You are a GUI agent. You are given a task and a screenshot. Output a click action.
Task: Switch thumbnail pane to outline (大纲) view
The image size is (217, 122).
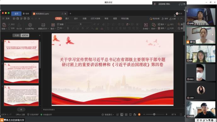(x=17, y=36)
